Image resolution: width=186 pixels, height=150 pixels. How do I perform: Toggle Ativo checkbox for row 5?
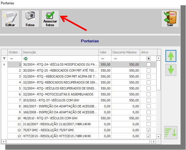[149, 88]
